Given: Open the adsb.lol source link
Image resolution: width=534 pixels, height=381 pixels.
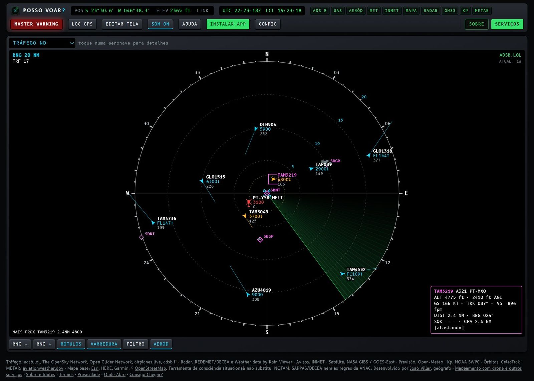Looking at the screenshot, I should [x=32, y=362].
